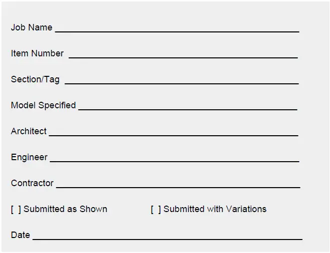Select the "Engineer" label text
Screen dimensions: 330x253
click(x=29, y=157)
